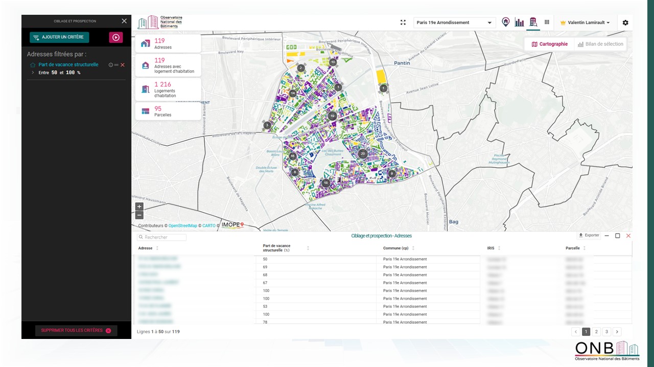
Task: Open the Paris 19e Arrondissement dropdown
Action: 454,22
